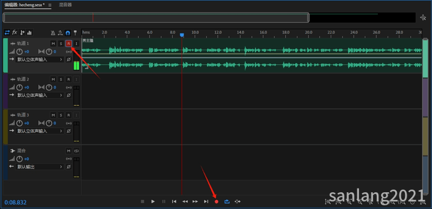Show the EQ track controls icon

coord(29,33)
